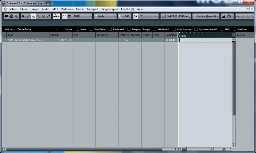This screenshot has height=153, width=256.
Task: Open the Média menu
Action: pyautogui.click(x=79, y=9)
